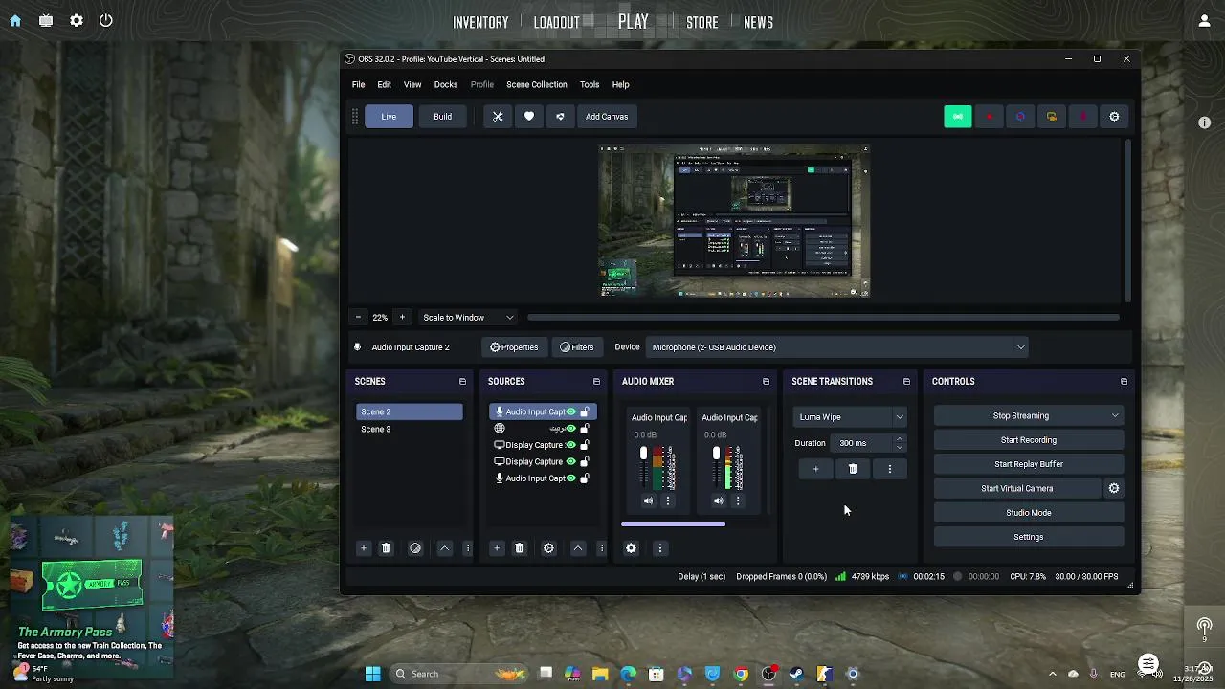Click Start Recording button
Image resolution: width=1225 pixels, height=689 pixels.
pos(1029,440)
